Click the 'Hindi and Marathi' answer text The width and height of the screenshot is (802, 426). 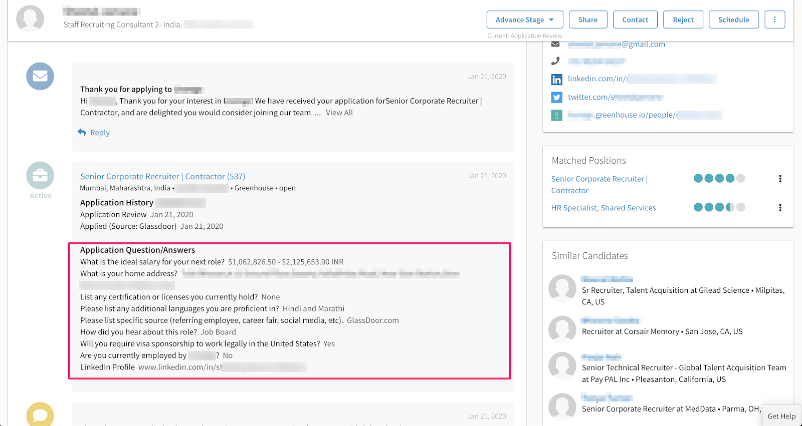313,308
